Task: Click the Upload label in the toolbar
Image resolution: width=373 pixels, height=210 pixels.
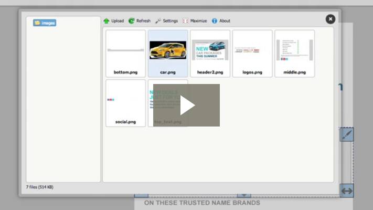Action: pyautogui.click(x=118, y=21)
